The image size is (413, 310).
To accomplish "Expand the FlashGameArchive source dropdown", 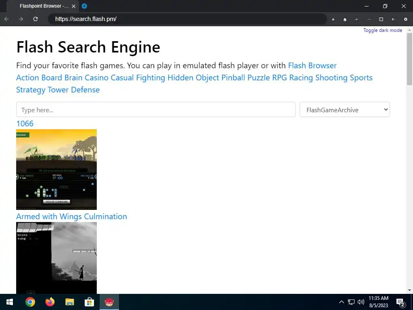I will (344, 109).
